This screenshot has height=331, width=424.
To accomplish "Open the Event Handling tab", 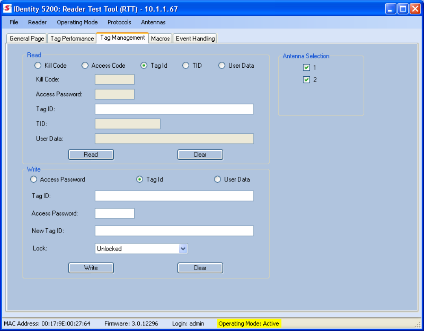I will tap(195, 38).
